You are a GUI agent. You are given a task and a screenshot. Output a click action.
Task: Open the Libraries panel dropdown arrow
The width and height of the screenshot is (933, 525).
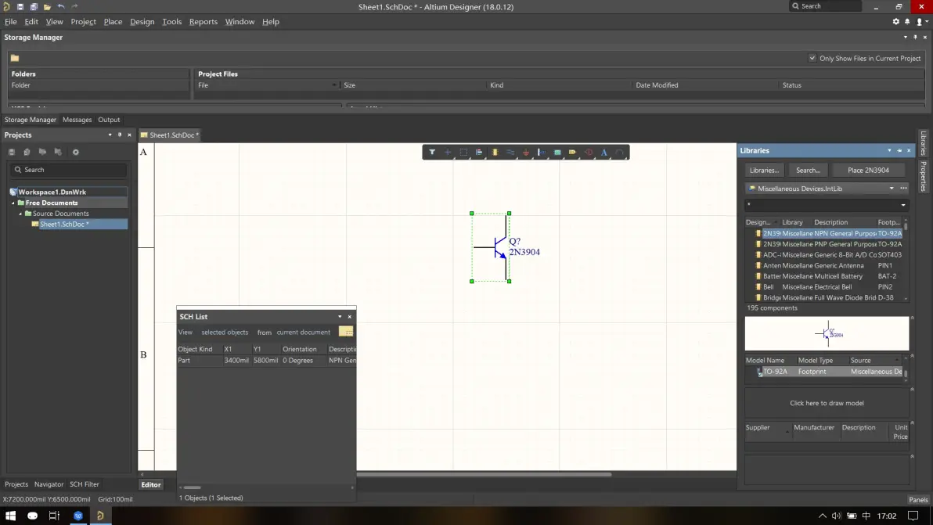[890, 150]
